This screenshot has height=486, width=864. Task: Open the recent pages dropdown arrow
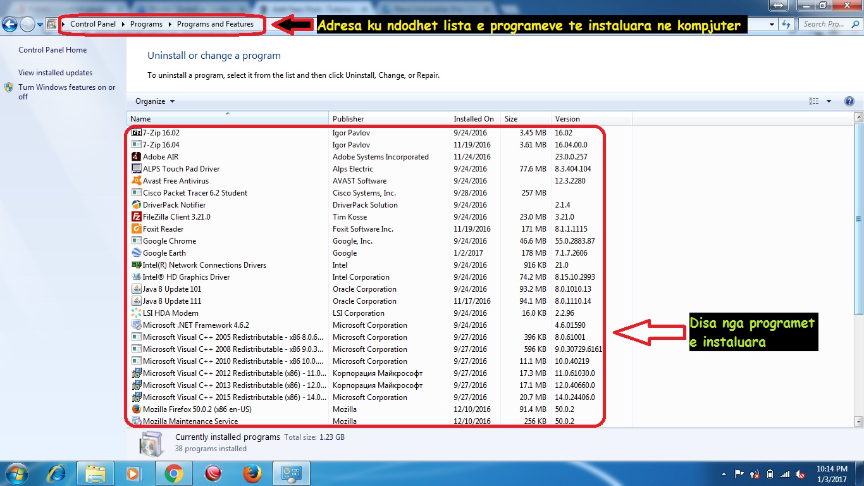coord(40,25)
